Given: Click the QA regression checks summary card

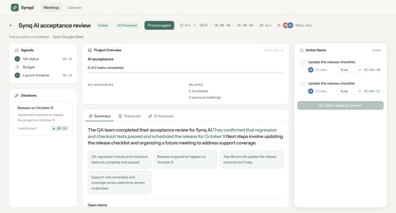Looking at the screenshot, I should pos(119,159).
